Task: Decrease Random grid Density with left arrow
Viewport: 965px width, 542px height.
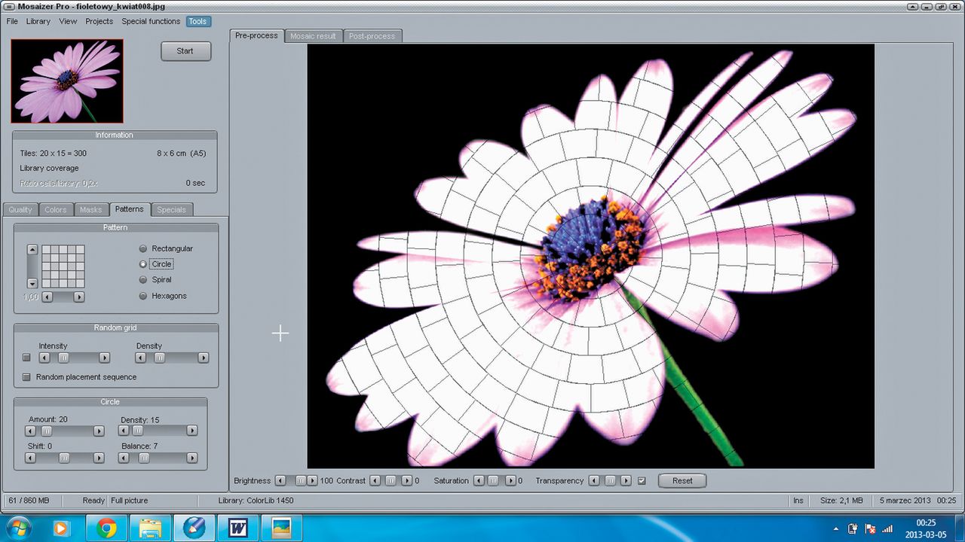Action: (x=141, y=358)
